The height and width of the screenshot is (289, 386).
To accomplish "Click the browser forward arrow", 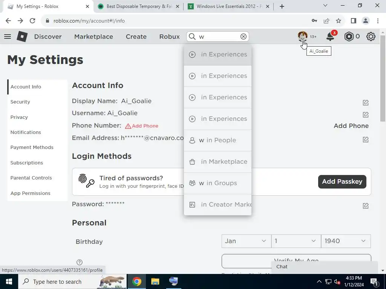I will (20, 21).
